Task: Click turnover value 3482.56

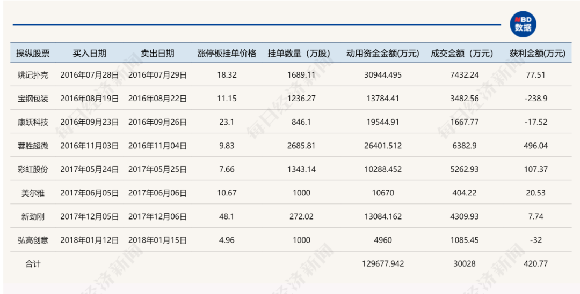Action: [465, 99]
